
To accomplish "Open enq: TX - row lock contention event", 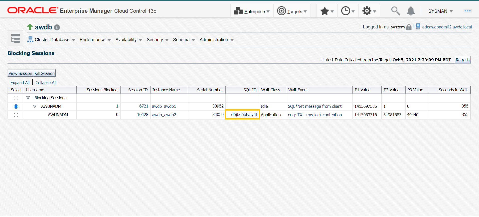I will pyautogui.click(x=315, y=115).
